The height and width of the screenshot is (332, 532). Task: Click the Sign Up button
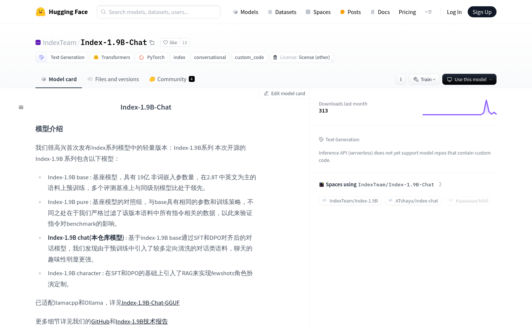(x=482, y=12)
